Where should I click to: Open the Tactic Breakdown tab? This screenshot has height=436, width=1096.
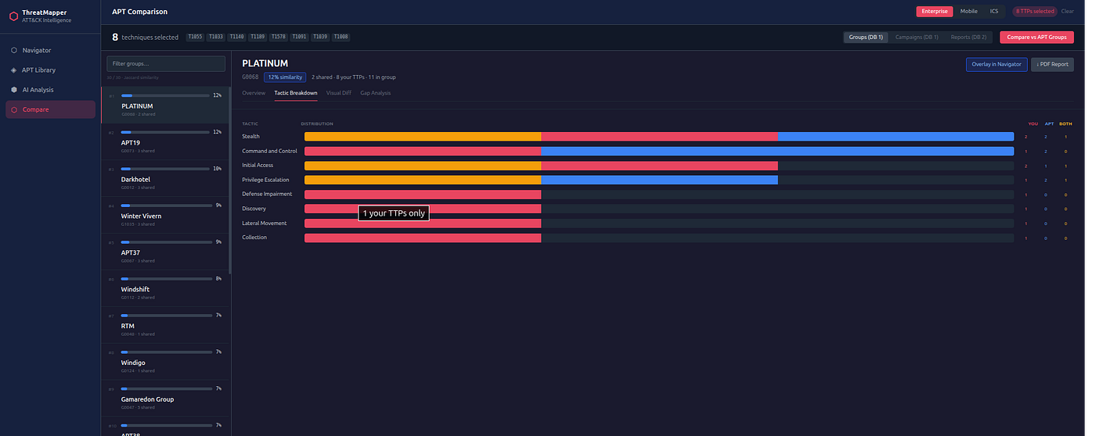pyautogui.click(x=296, y=93)
